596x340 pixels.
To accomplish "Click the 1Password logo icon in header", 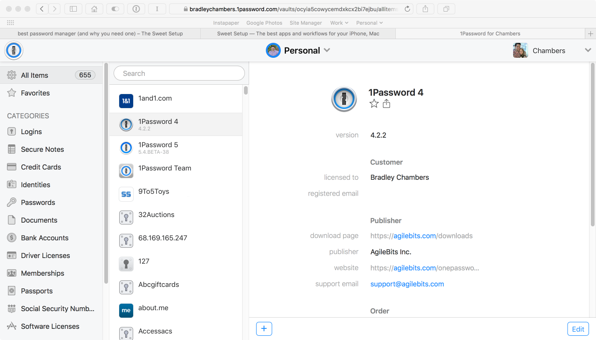I will pyautogui.click(x=14, y=50).
